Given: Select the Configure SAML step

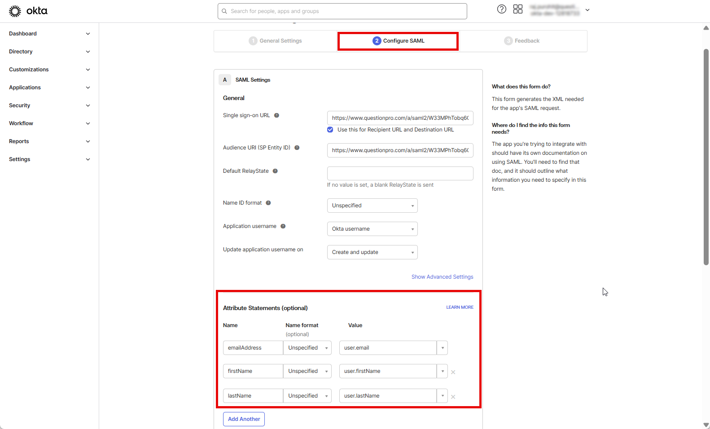Looking at the screenshot, I should tap(398, 41).
